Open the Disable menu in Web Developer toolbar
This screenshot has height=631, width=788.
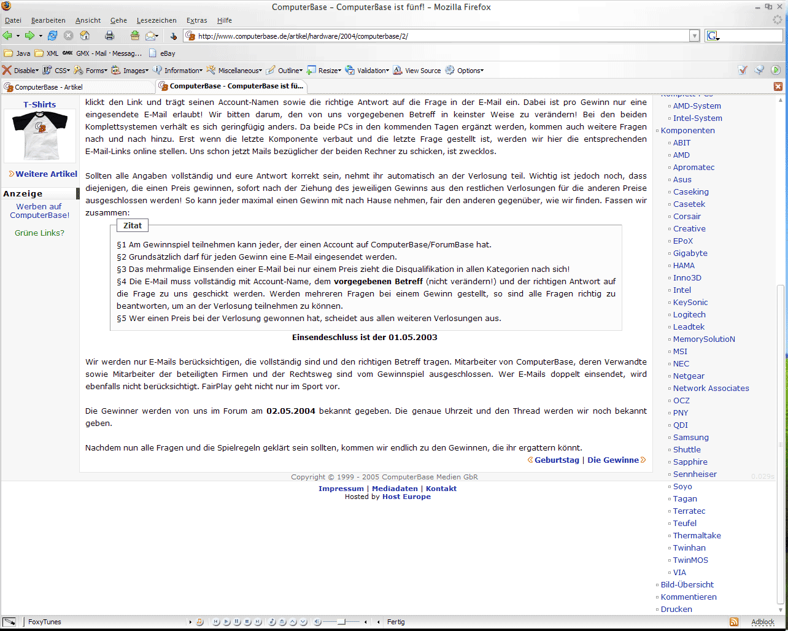point(20,71)
